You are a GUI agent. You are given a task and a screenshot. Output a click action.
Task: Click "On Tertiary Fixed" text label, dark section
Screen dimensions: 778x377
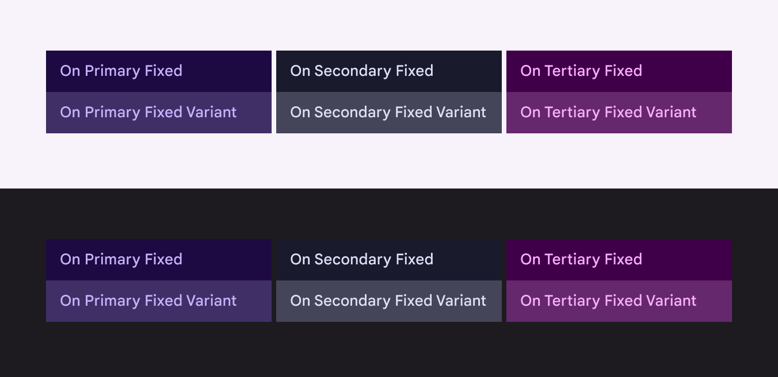581,260
